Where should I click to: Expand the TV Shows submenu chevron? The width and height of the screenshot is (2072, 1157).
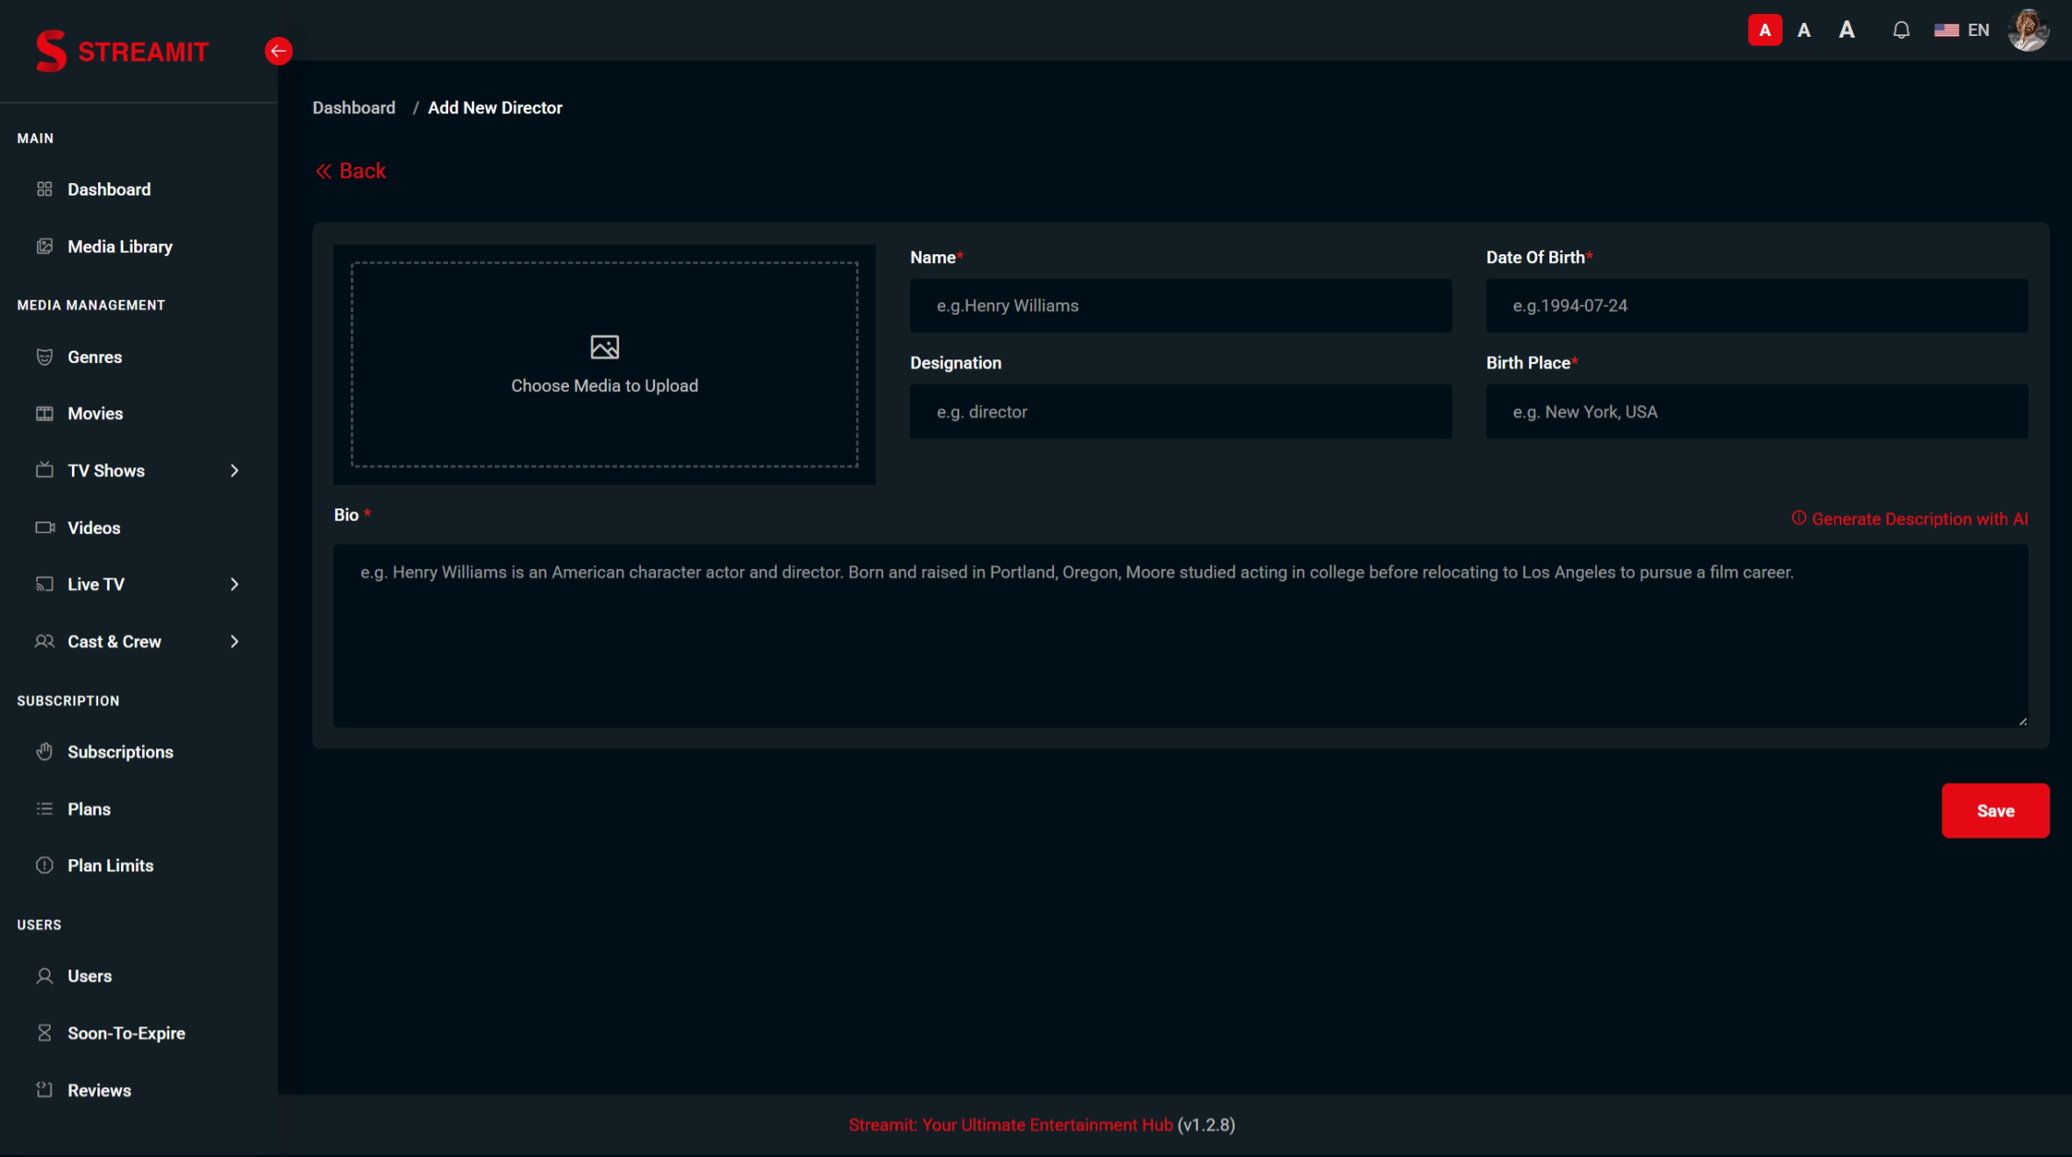coord(234,471)
